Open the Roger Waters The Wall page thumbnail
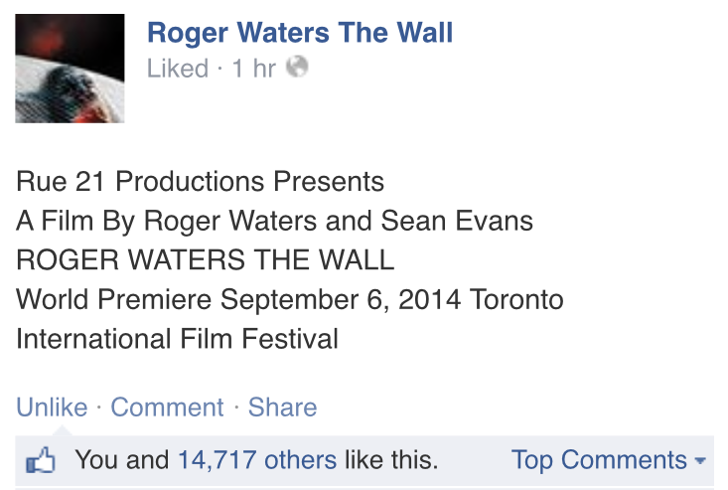The width and height of the screenshot is (728, 490). click(x=70, y=69)
